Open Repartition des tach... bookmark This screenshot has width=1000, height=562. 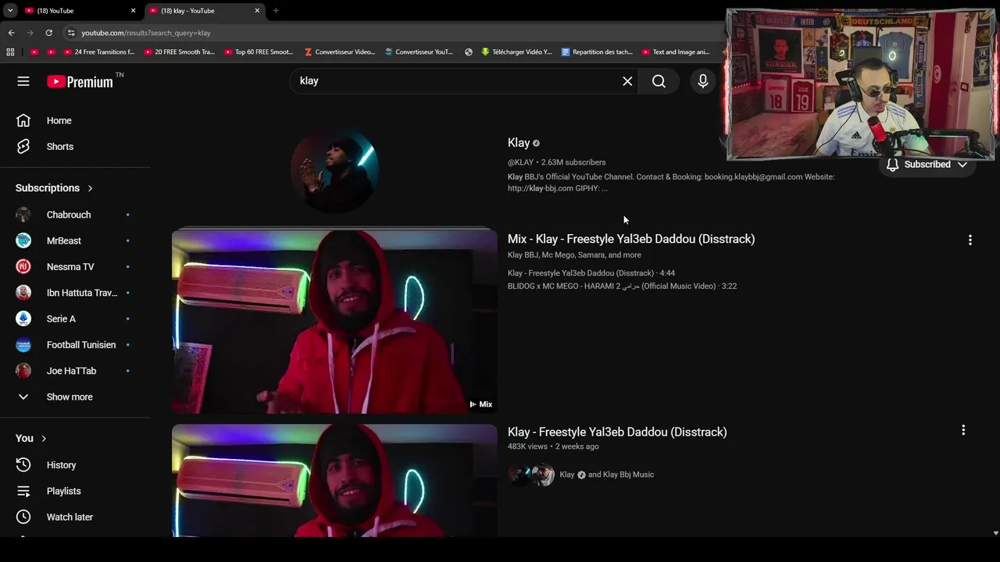[597, 52]
